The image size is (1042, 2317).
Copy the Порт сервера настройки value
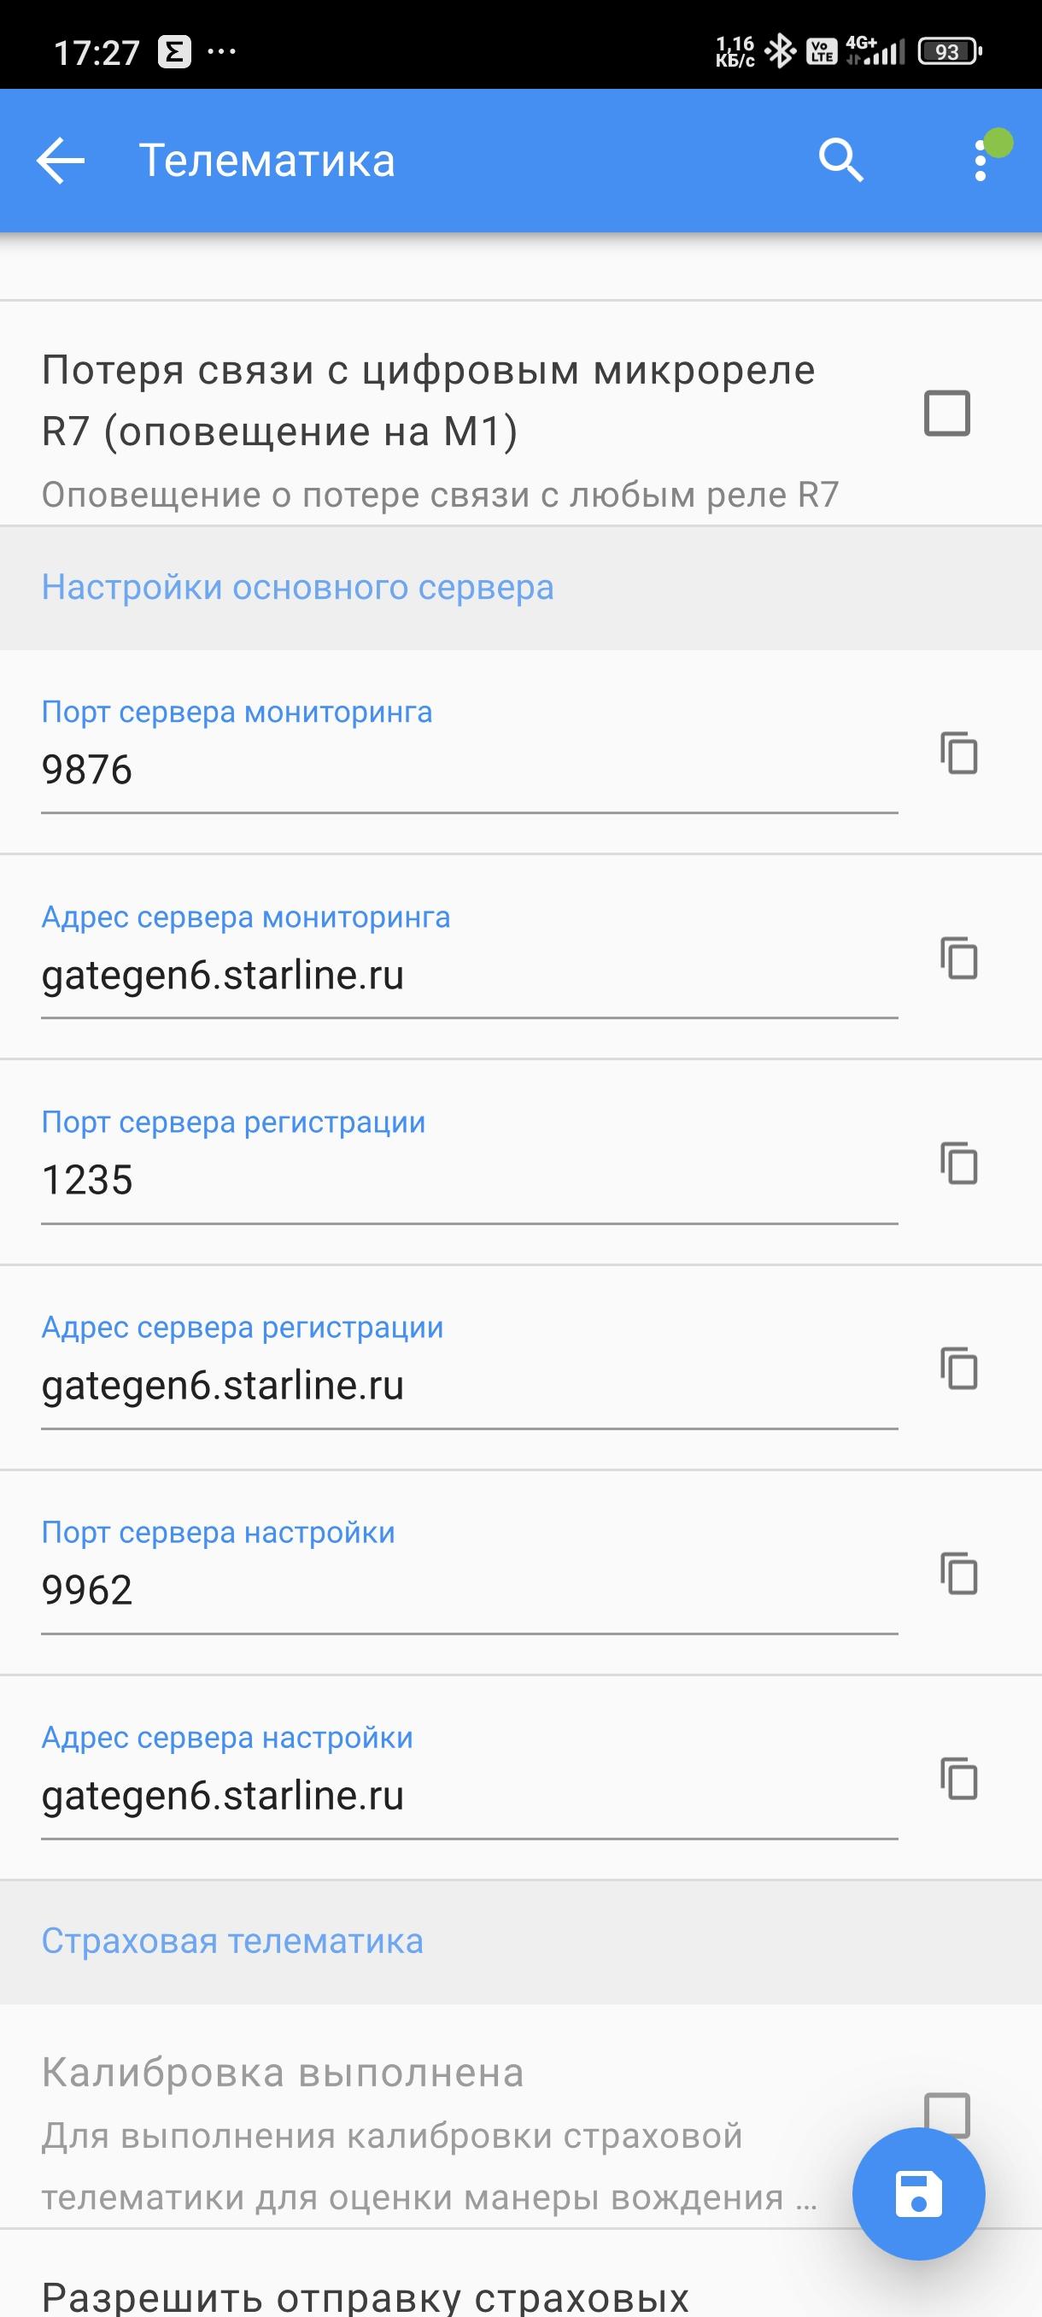959,1573
